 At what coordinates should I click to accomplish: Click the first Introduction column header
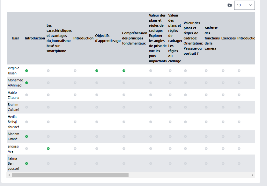pos(35,38)
